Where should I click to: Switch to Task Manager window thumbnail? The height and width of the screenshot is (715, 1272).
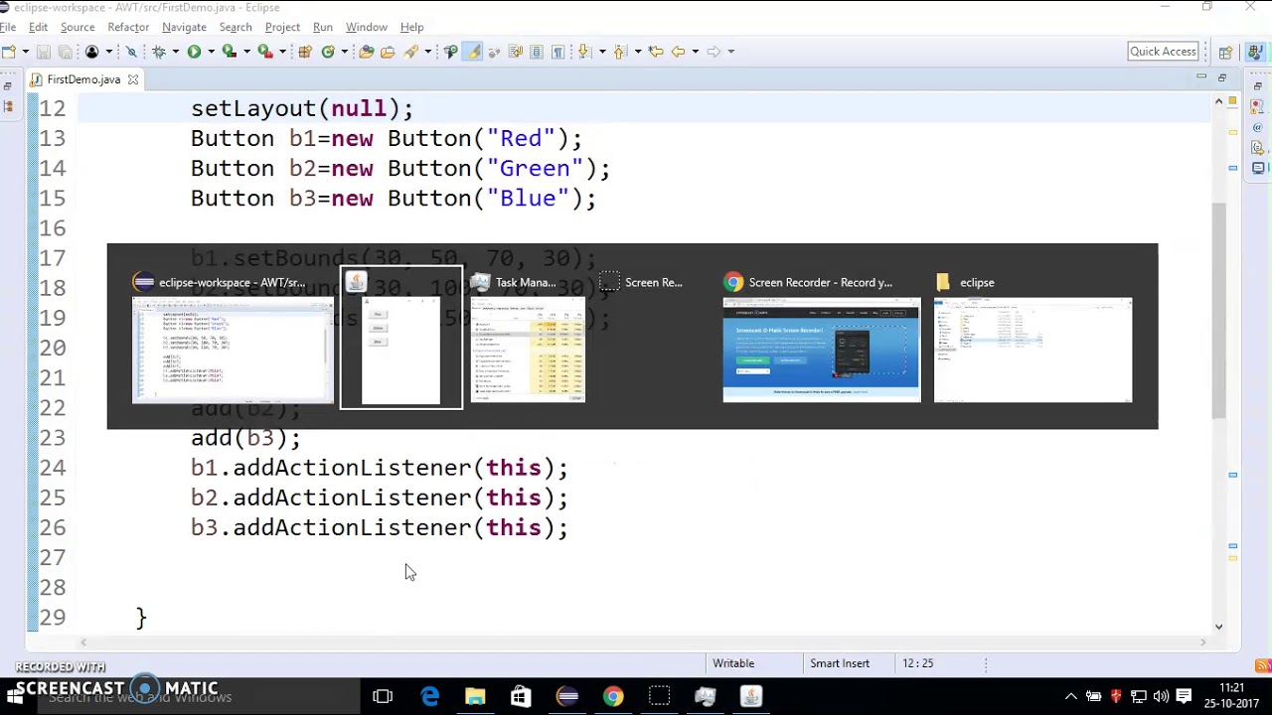tap(528, 339)
